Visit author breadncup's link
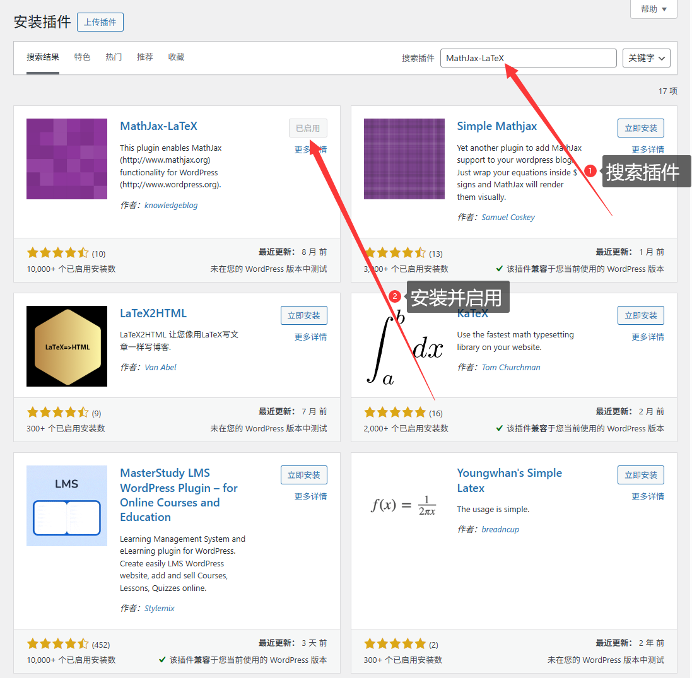692x678 pixels. click(x=500, y=529)
